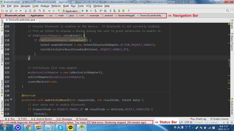The width and height of the screenshot is (234, 131).
Task: Click the Redo arrow icon
Action: pyautogui.click(x=20, y=11)
